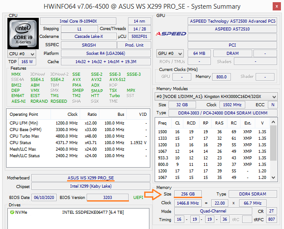Click the BIOS date 06/10/2020 field
284x229 pixels.
click(x=44, y=198)
